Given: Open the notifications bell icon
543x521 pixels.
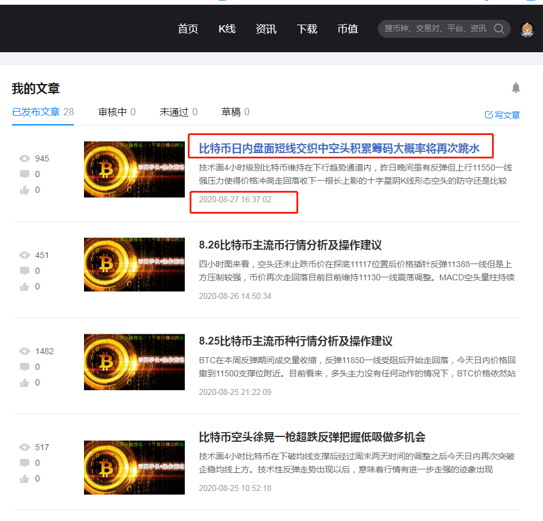Looking at the screenshot, I should [517, 88].
